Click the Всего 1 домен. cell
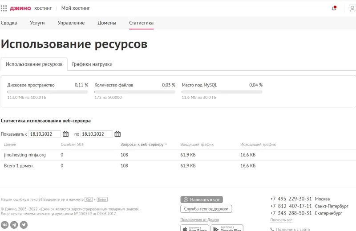This screenshot has width=356, height=231. (19, 166)
